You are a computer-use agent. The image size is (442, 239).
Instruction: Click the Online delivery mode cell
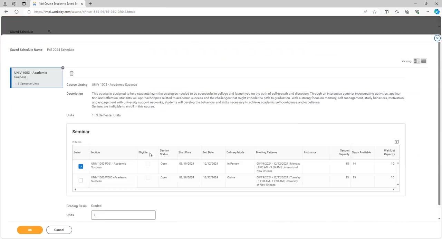click(x=231, y=177)
